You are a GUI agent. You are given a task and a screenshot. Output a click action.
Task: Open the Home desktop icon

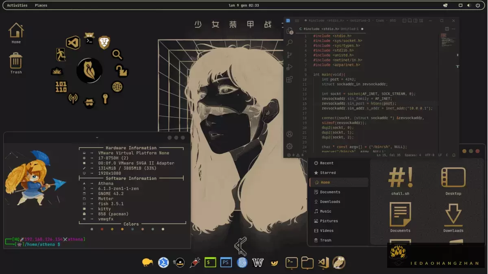pyautogui.click(x=16, y=33)
